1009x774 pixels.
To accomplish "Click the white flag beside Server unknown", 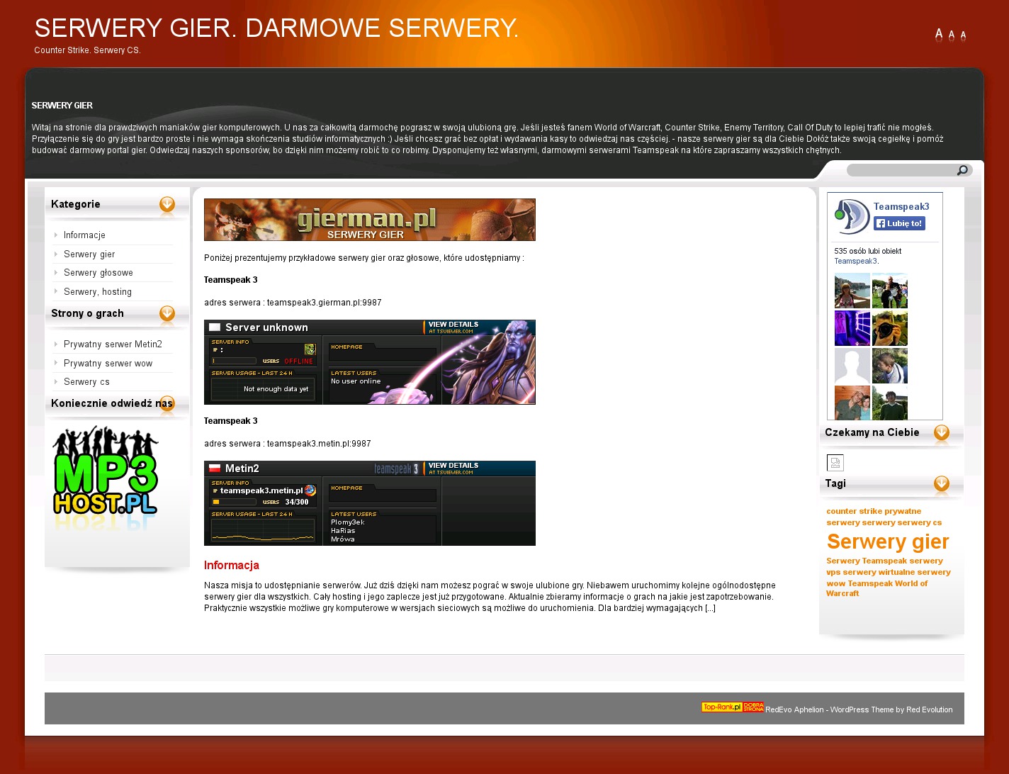I will pos(215,327).
